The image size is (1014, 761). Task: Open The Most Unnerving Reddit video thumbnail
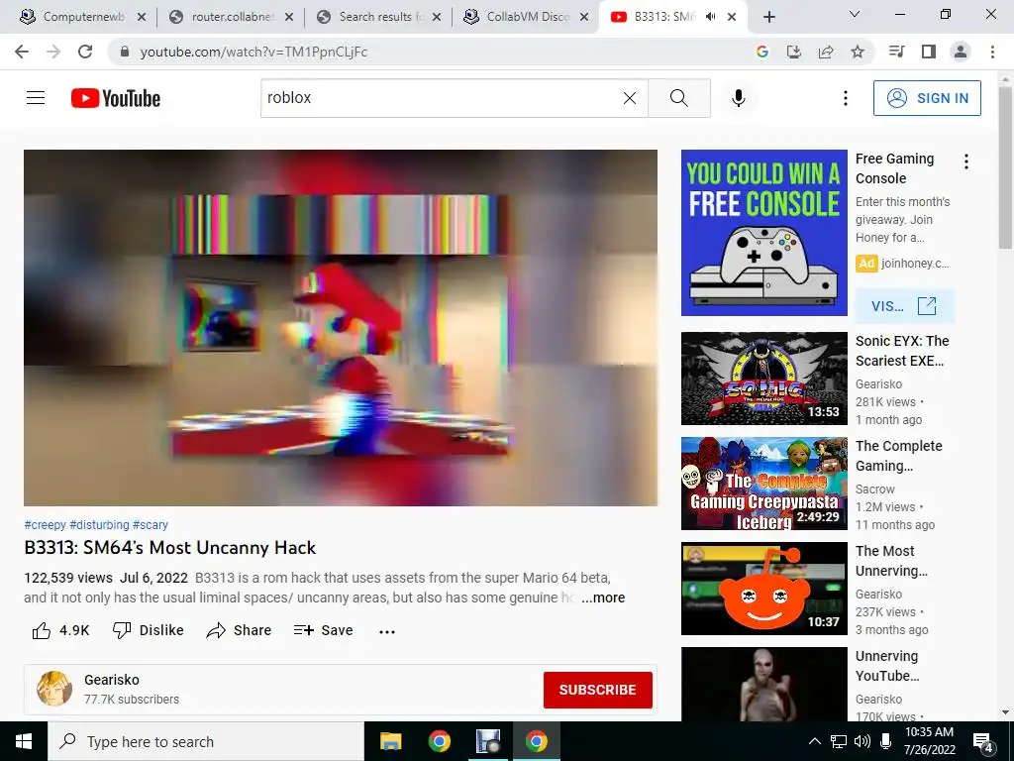click(x=763, y=589)
